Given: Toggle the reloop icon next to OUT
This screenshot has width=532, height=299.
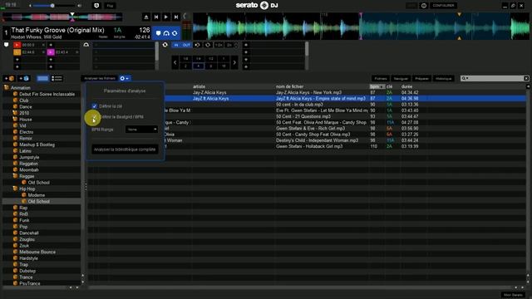Looking at the screenshot, I should point(197,45).
